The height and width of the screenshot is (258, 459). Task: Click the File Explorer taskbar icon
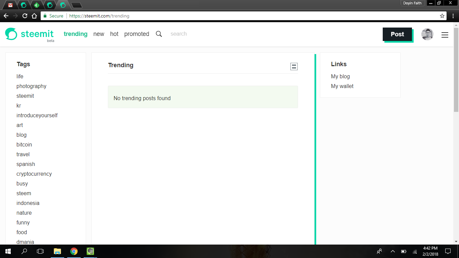tap(57, 251)
